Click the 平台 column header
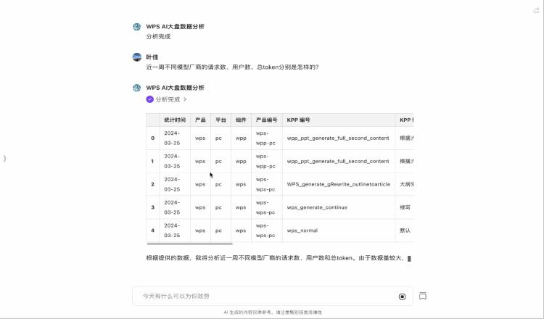This screenshot has height=319, width=544. point(221,120)
